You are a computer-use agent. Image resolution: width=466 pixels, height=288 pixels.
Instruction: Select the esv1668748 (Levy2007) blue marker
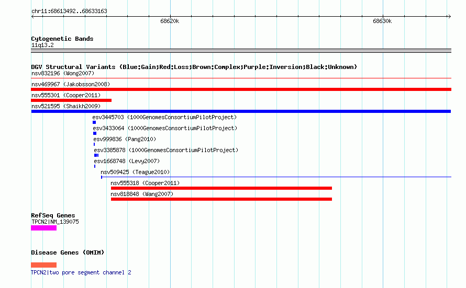coord(95,166)
